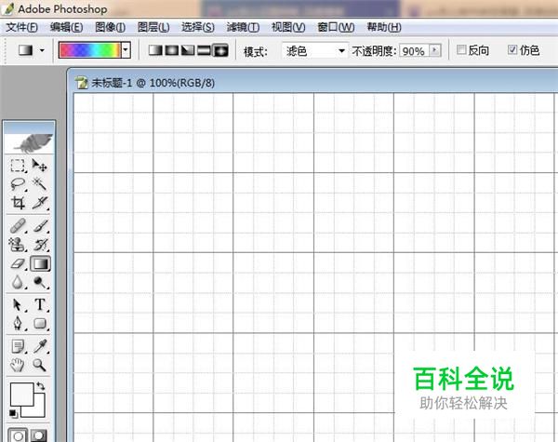Viewport: 558px width, 442px height.
Task: Choose Reflected Gradient style button
Action: [x=204, y=50]
